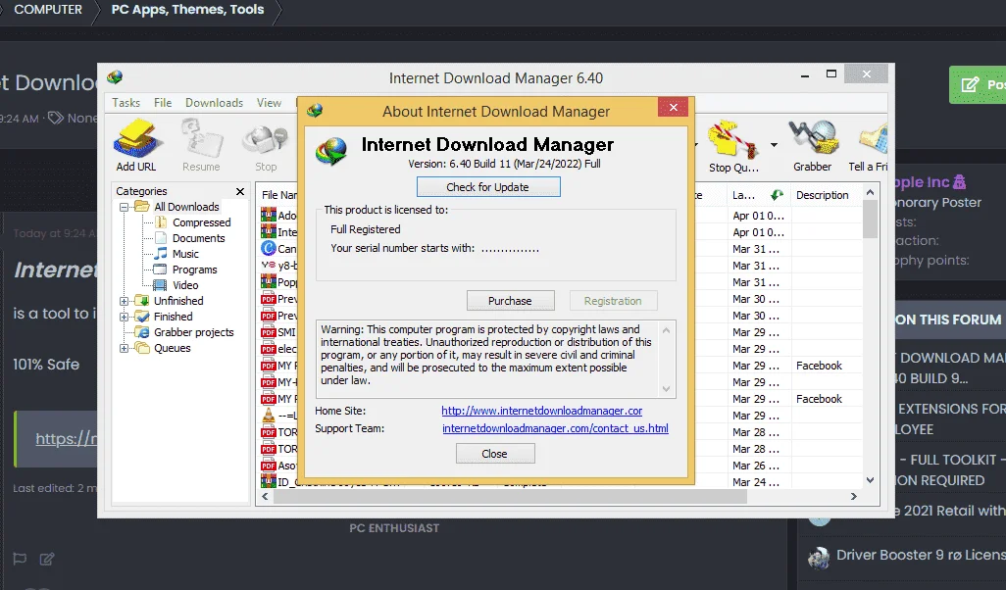
Task: Open the Stop Queue dropdown arrow
Action: point(774,145)
